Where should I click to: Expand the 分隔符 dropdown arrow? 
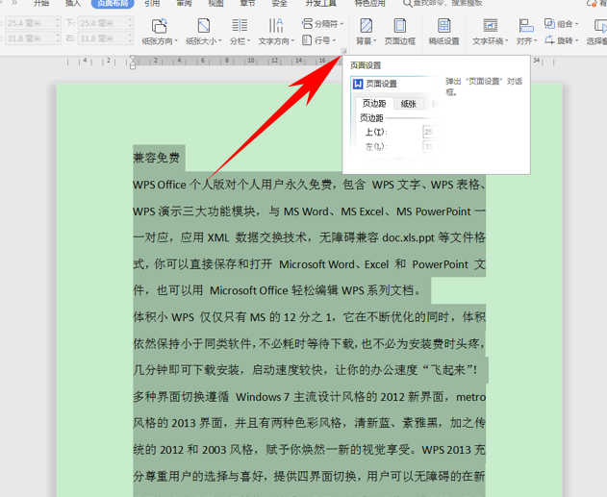point(341,24)
